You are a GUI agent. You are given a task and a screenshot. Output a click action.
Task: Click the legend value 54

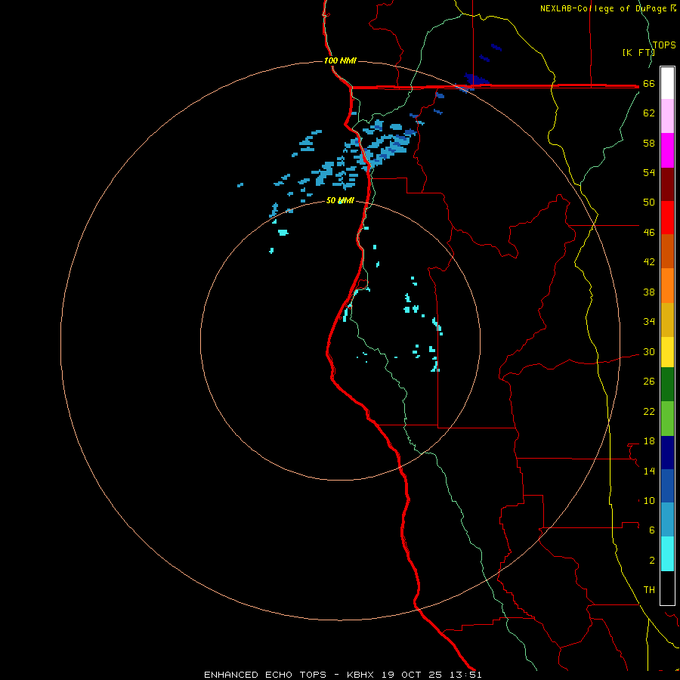pyautogui.click(x=649, y=172)
